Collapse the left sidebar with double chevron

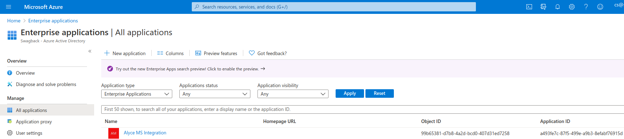[x=90, y=51]
